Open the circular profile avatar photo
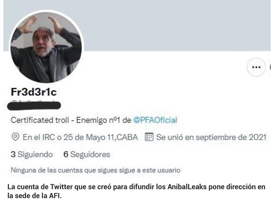The width and height of the screenshot is (274, 208). tap(46, 47)
